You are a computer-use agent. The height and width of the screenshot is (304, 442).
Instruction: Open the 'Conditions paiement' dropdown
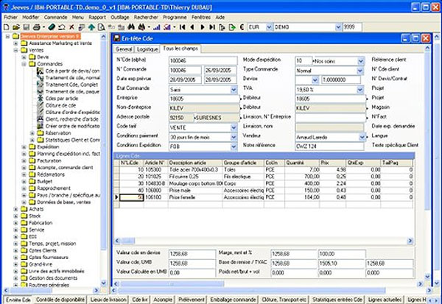[235, 137]
